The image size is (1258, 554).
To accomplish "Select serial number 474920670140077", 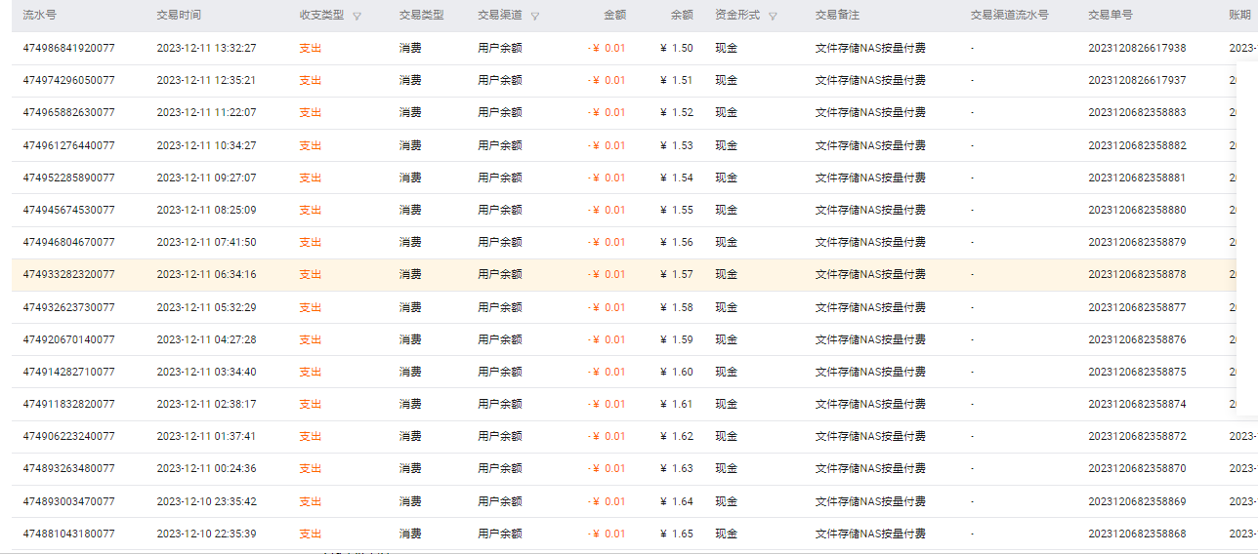I will click(68, 340).
